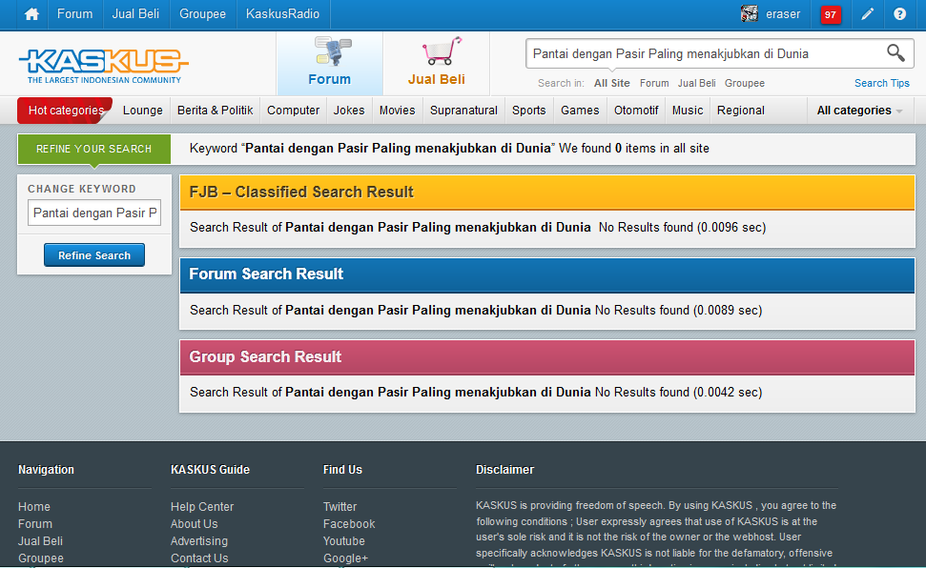Open KaskusRadio in the top bar
Viewport: 926px width, 568px height.
(283, 14)
